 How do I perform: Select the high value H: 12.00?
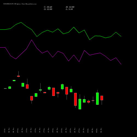(x=70, y=7)
